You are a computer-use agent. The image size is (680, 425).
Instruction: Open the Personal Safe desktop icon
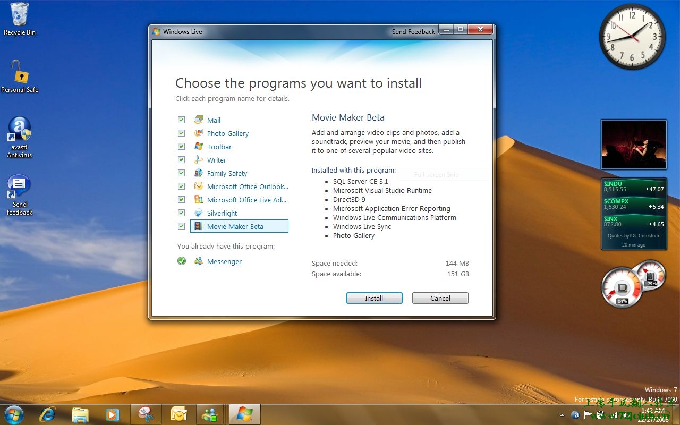(20, 76)
